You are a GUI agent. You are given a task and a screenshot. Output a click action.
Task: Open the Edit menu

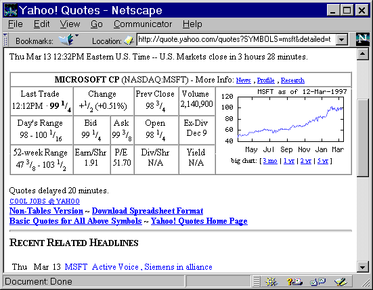click(x=41, y=24)
